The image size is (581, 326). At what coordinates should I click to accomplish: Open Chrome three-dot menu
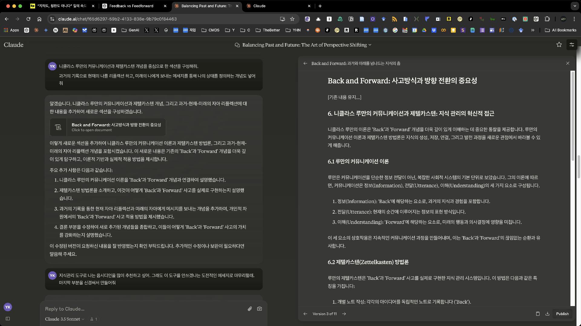[574, 19]
